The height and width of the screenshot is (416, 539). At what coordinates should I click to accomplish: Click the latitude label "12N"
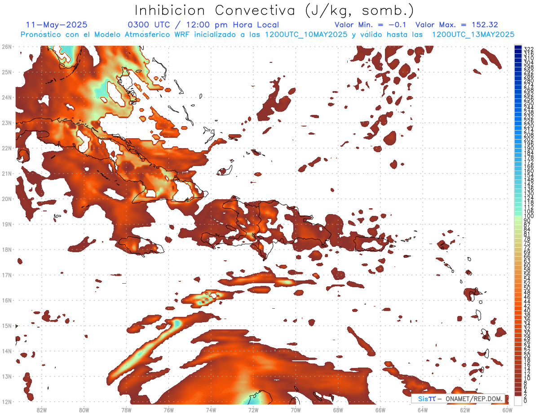7,402
